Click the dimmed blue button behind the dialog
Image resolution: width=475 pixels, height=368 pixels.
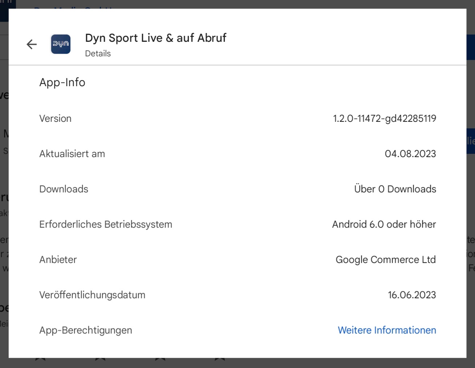tap(471, 141)
